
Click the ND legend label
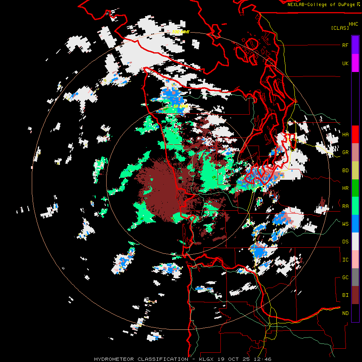pyautogui.click(x=345, y=313)
